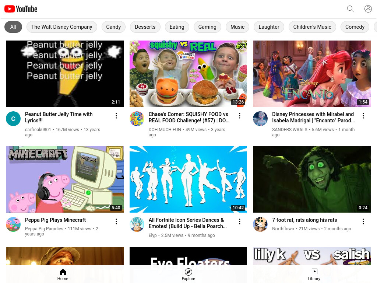Screen dimensions: 377x283
Task: Click SANDERS WAALS 5.6M views text
Action: point(313,132)
